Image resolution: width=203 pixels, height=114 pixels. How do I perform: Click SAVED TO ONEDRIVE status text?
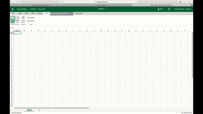coord(16,113)
